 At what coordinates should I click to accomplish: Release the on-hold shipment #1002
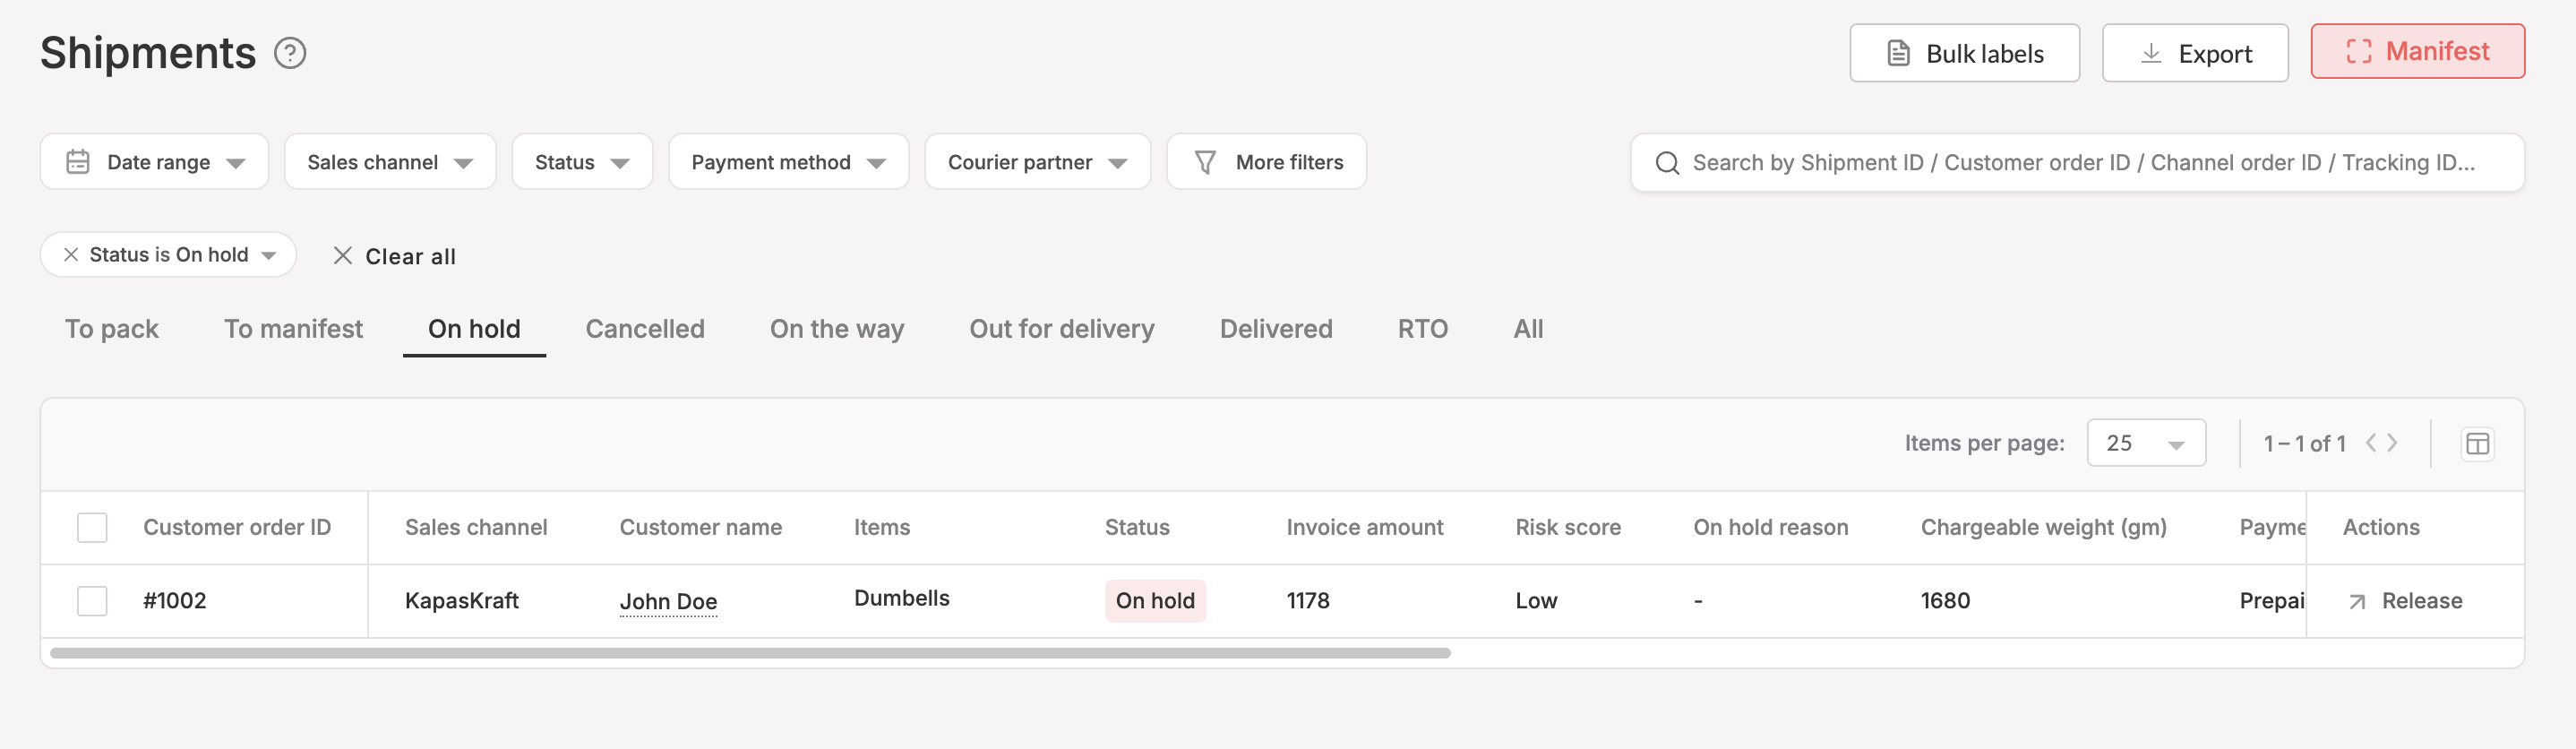pos(2404,601)
